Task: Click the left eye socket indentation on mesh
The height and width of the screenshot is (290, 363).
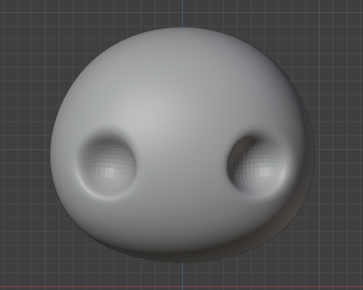Action: tap(107, 163)
